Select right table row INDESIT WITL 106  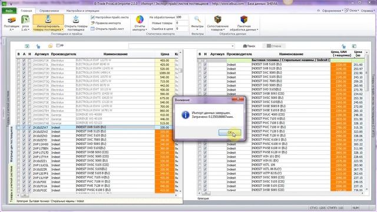(282, 165)
